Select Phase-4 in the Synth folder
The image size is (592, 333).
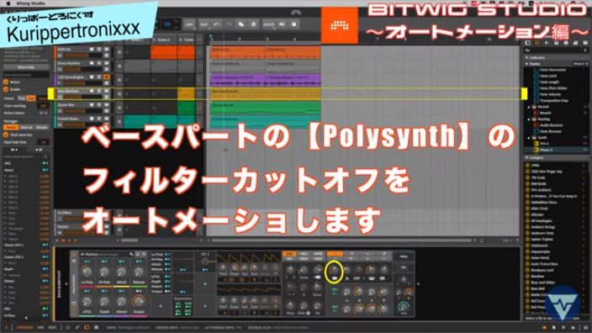(x=546, y=150)
